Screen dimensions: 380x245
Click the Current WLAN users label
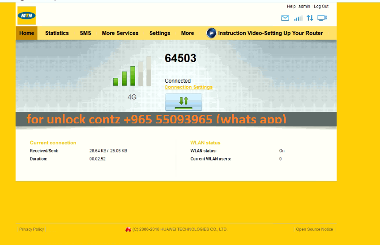pyautogui.click(x=211, y=159)
